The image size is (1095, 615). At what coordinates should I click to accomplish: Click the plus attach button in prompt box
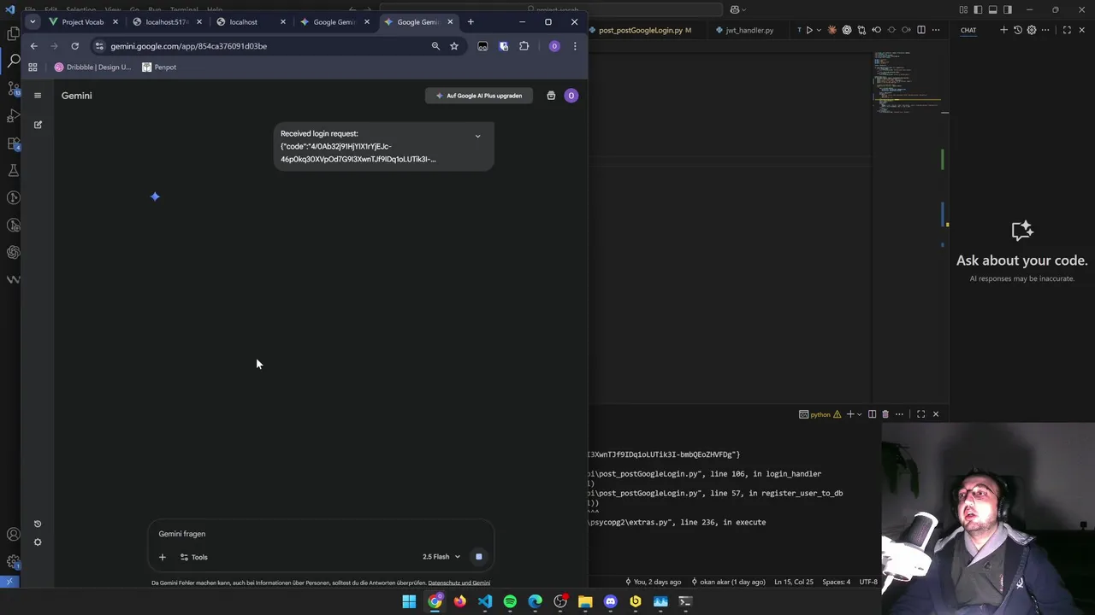tap(163, 557)
